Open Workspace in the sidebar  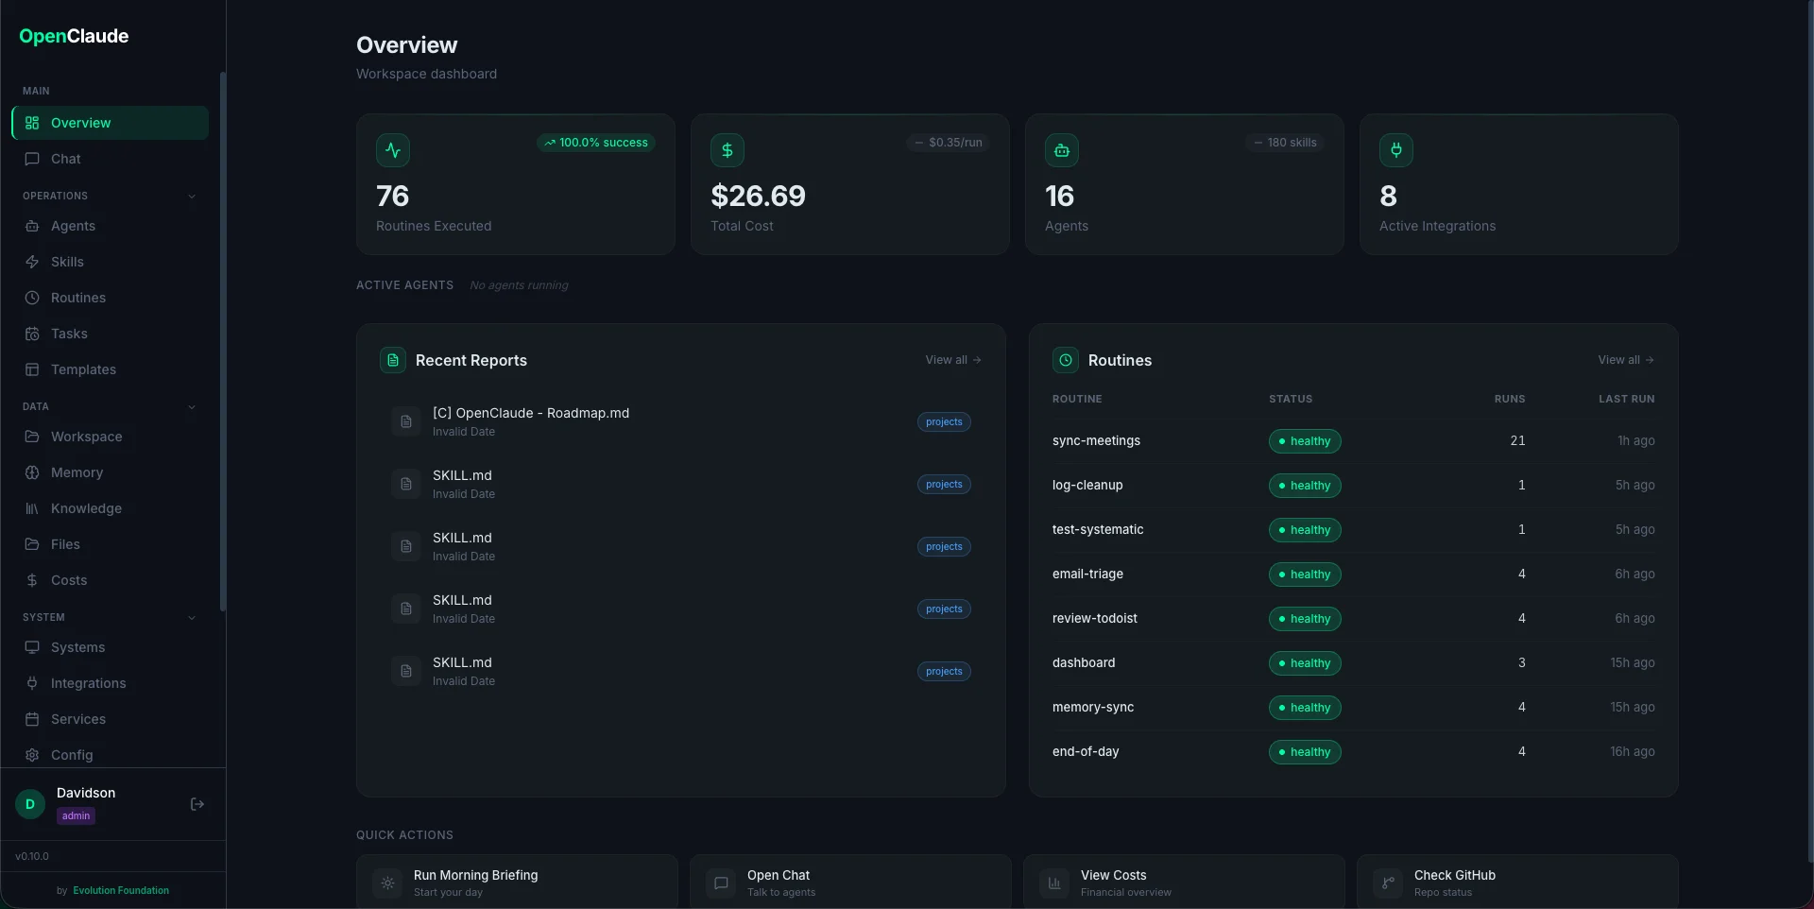(110, 437)
